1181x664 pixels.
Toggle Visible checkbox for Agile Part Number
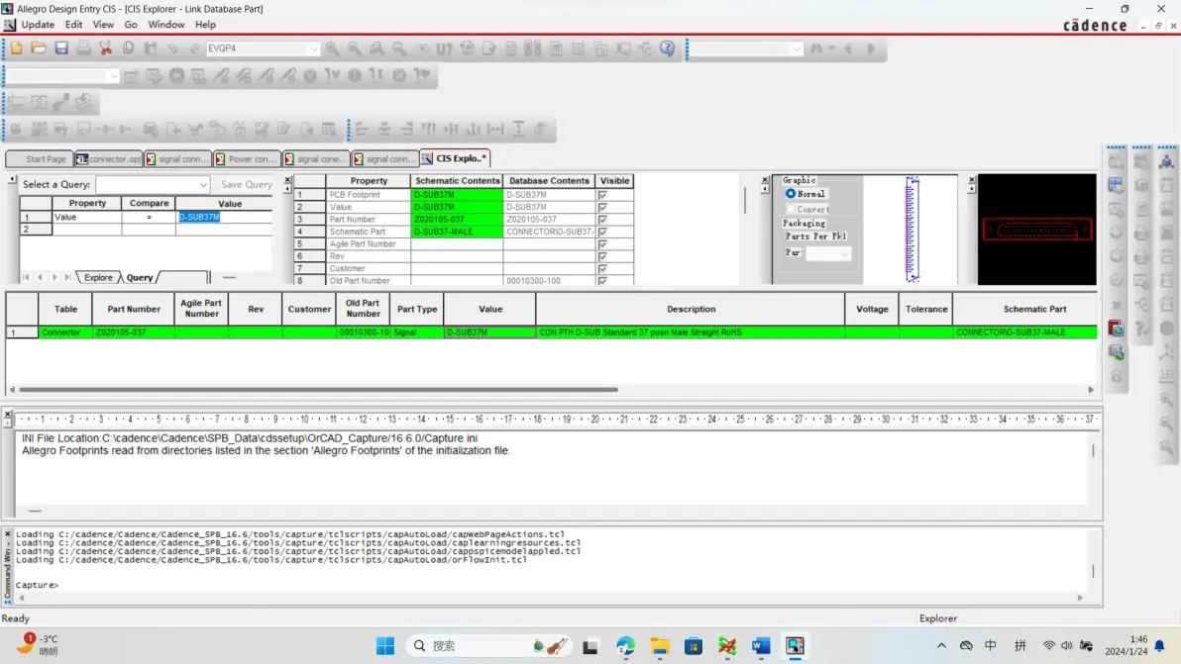coord(602,244)
